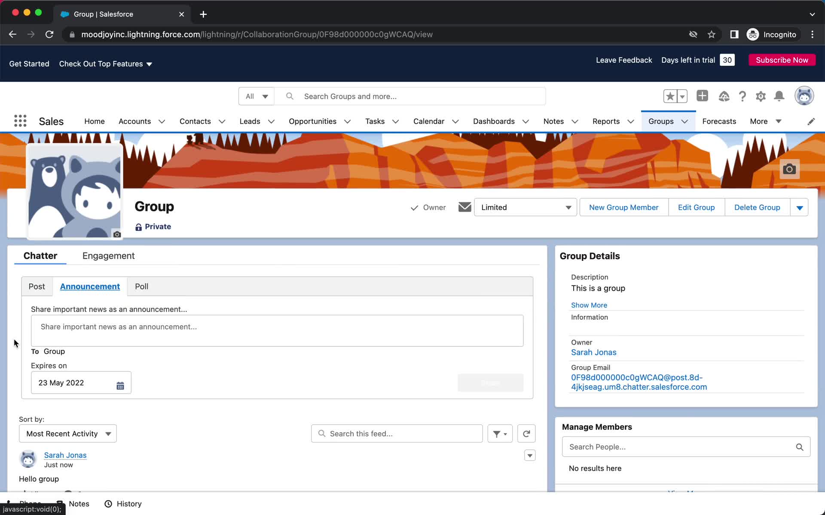Open the Trailhead guidance icon
The image size is (825, 515).
click(724, 96)
